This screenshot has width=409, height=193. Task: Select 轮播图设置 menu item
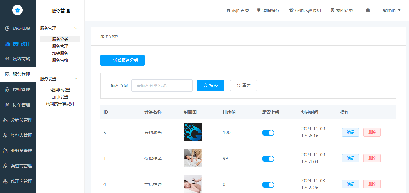[60, 90]
